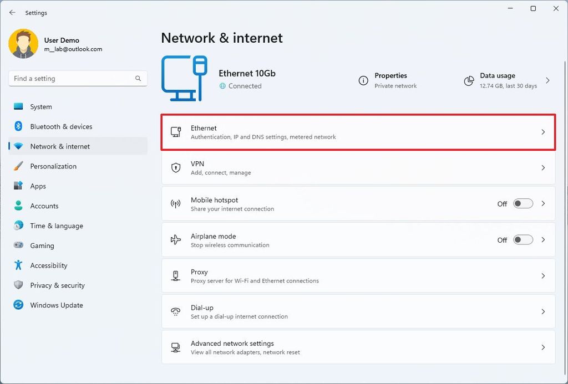Click the Ethernet 10Gb Properties link
Screen dimensions: 568x384
point(391,75)
